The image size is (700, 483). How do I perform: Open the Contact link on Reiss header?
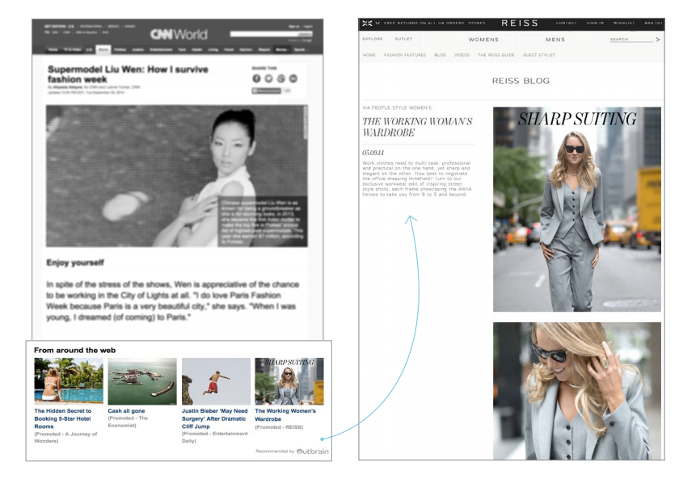coord(566,23)
